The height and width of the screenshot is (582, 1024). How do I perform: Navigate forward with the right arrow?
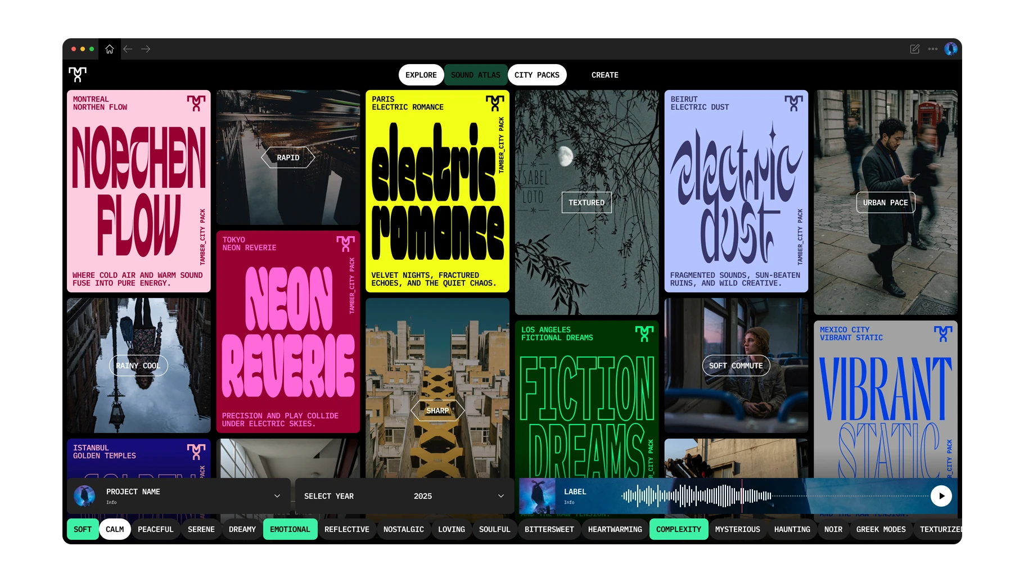pos(146,49)
